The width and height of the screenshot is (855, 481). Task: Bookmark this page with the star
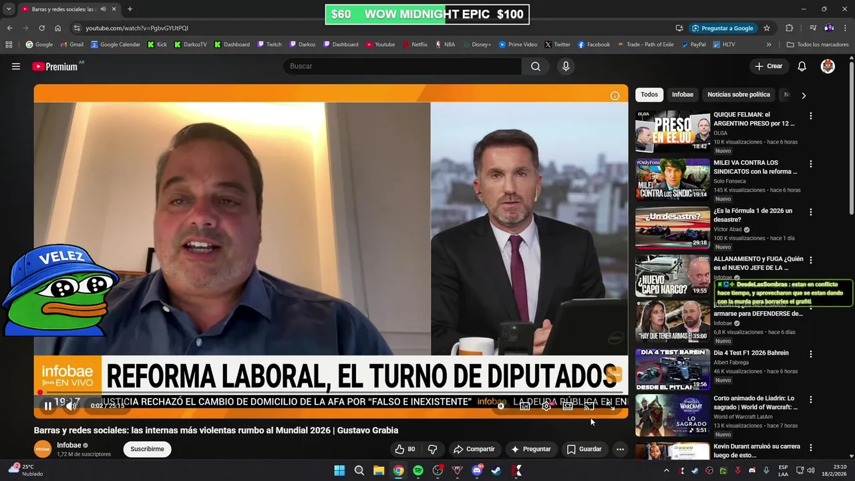tap(767, 28)
